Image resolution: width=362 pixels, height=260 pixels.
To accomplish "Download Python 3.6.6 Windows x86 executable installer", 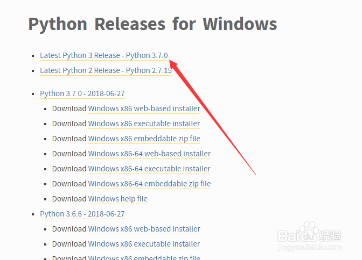I will coord(144,244).
